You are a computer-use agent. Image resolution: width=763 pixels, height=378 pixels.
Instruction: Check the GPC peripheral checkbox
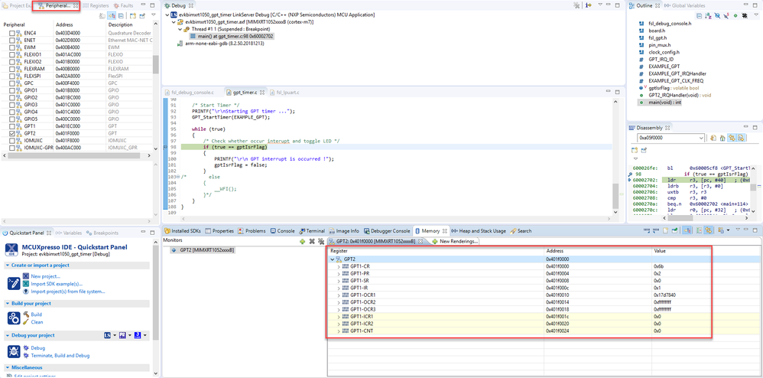[12, 83]
